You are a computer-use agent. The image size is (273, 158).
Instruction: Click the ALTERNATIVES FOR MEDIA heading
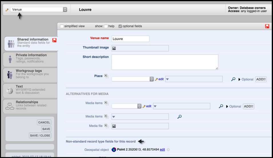87,94
